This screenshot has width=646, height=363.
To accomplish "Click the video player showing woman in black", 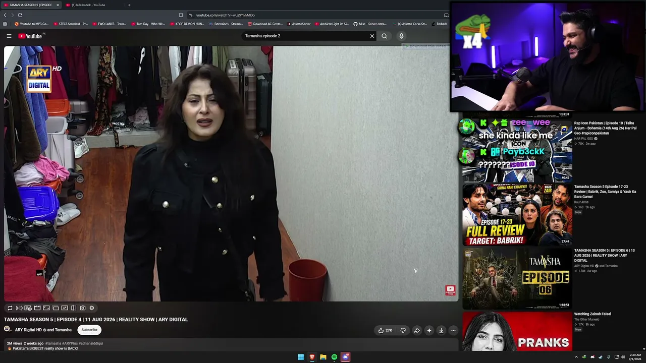I will pyautogui.click(x=231, y=174).
